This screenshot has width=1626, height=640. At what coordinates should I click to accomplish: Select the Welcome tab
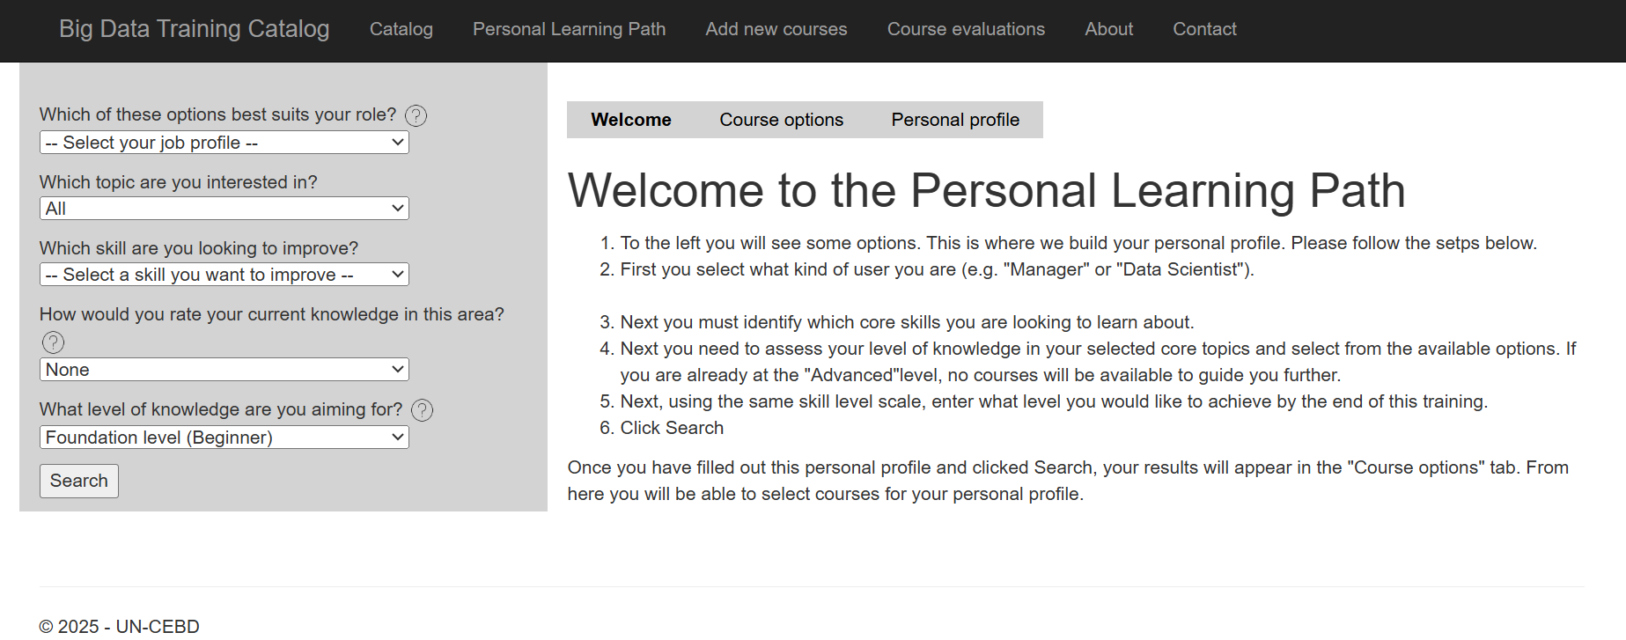(x=630, y=120)
